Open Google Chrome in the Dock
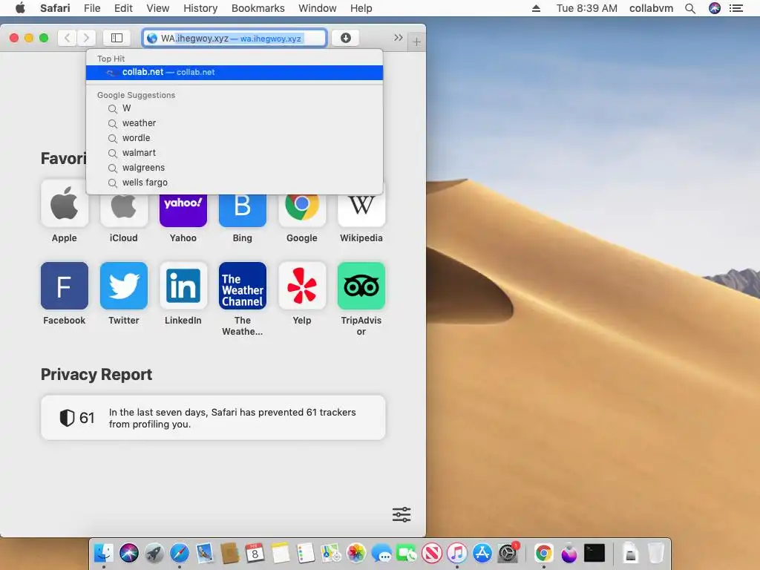This screenshot has width=760, height=570. point(544,552)
